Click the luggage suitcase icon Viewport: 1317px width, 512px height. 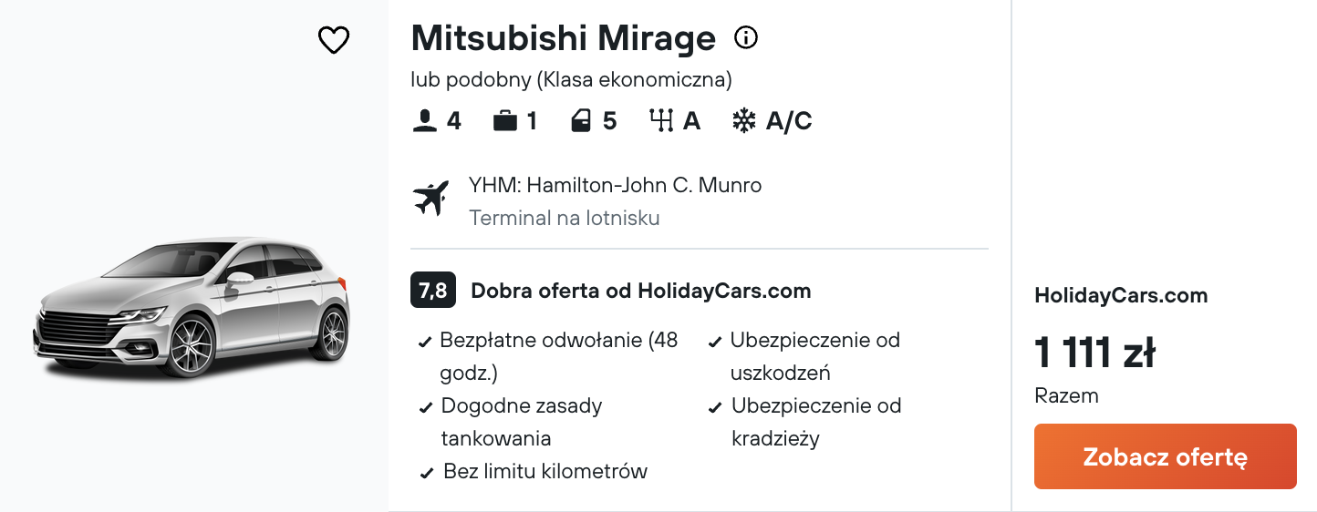tap(504, 121)
